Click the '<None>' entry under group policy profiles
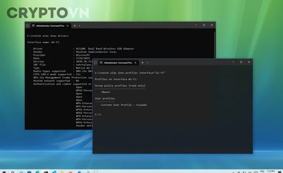The height and width of the screenshot is (173, 283). tap(106, 92)
